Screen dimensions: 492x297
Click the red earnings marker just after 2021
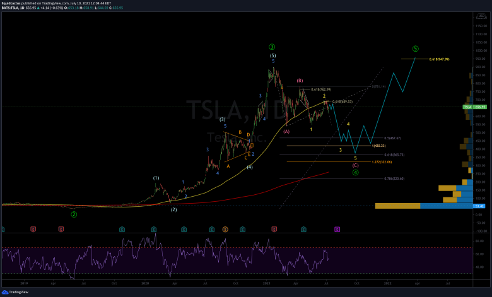(274, 230)
